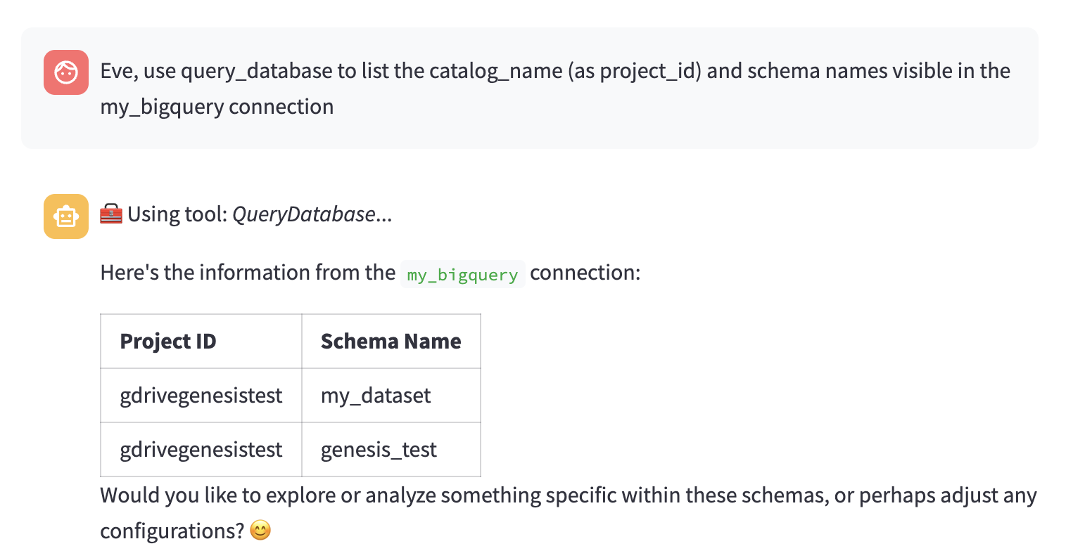Viewport: 1085px width, 558px height.
Task: Click the "Using tool:" status label
Action: [177, 214]
